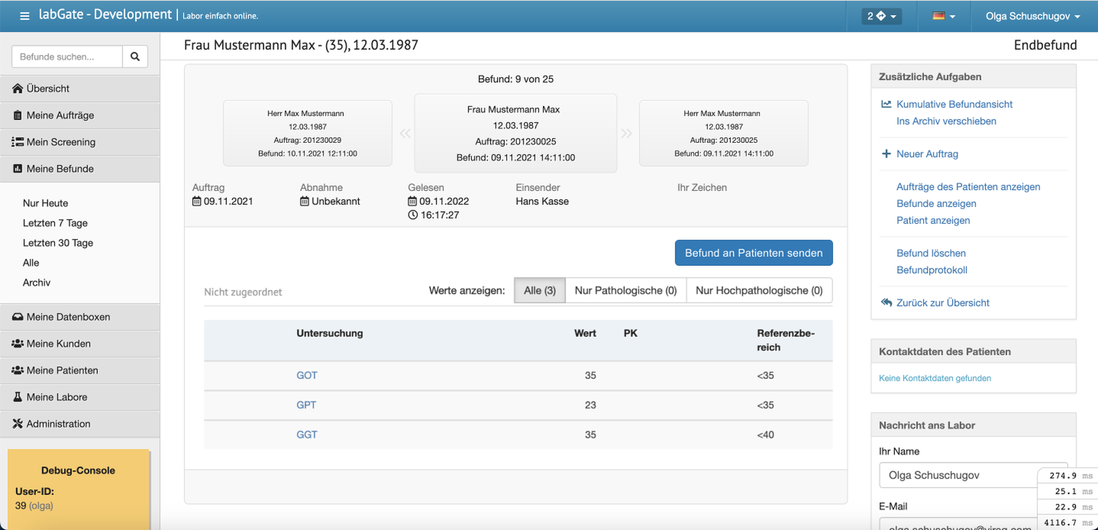Click the hamburger menu icon
Viewport: 1098px width, 530px height.
point(25,16)
